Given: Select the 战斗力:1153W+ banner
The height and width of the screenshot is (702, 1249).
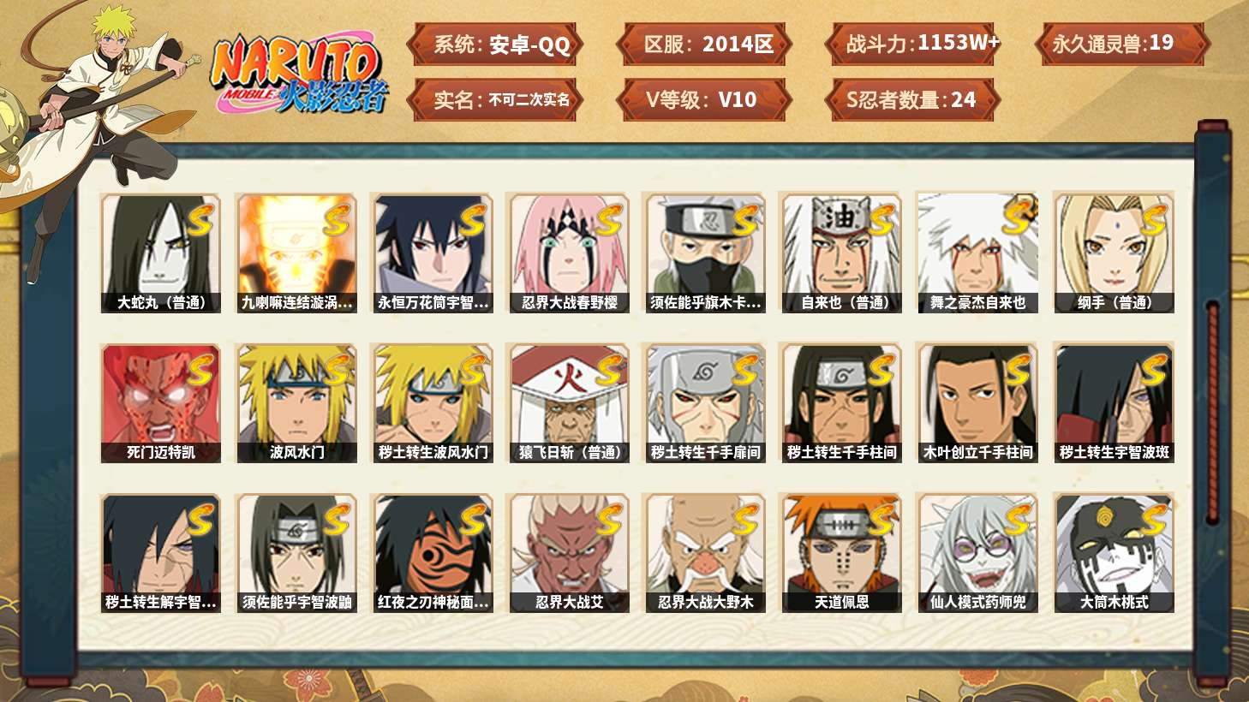Looking at the screenshot, I should click(x=913, y=45).
